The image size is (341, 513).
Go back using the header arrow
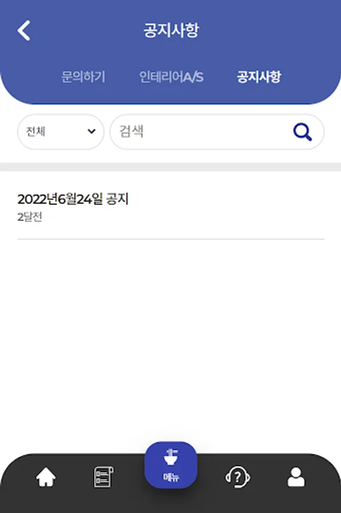click(x=24, y=30)
